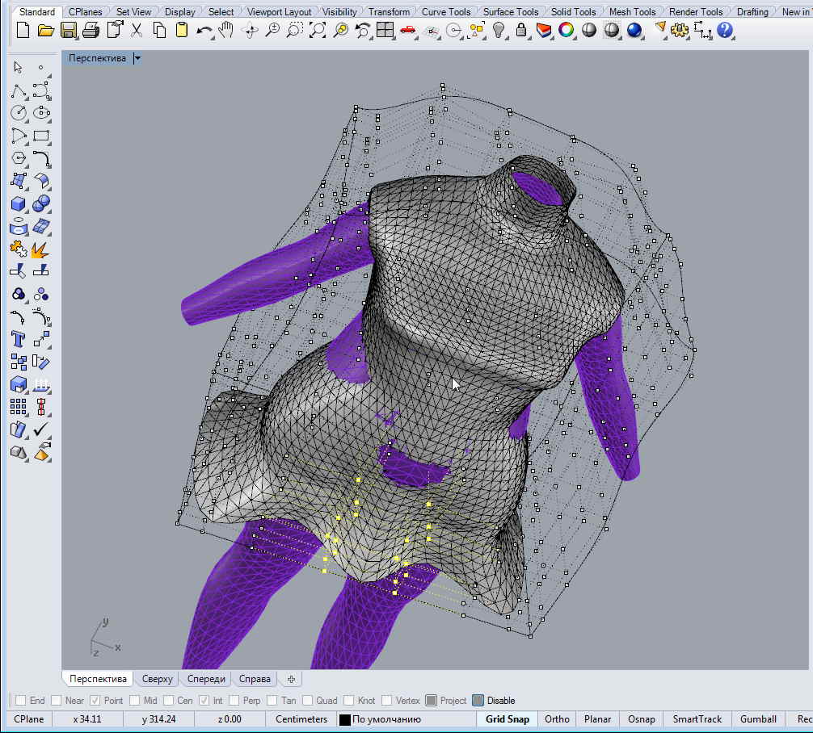Screen dimensions: 813x733
Task: Click the Save file icon
Action: click(x=69, y=31)
